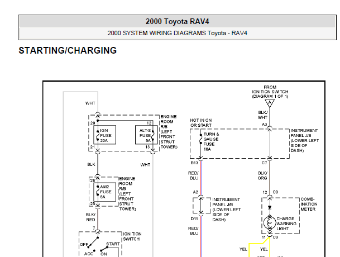The height and width of the screenshot is (257, 340).
Task: Click the AM2 FUSE 5A box
Action: tap(105, 192)
